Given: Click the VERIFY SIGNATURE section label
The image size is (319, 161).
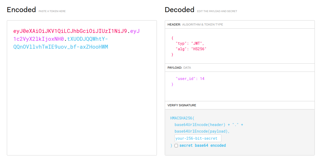Looking at the screenshot, I should (x=182, y=105).
